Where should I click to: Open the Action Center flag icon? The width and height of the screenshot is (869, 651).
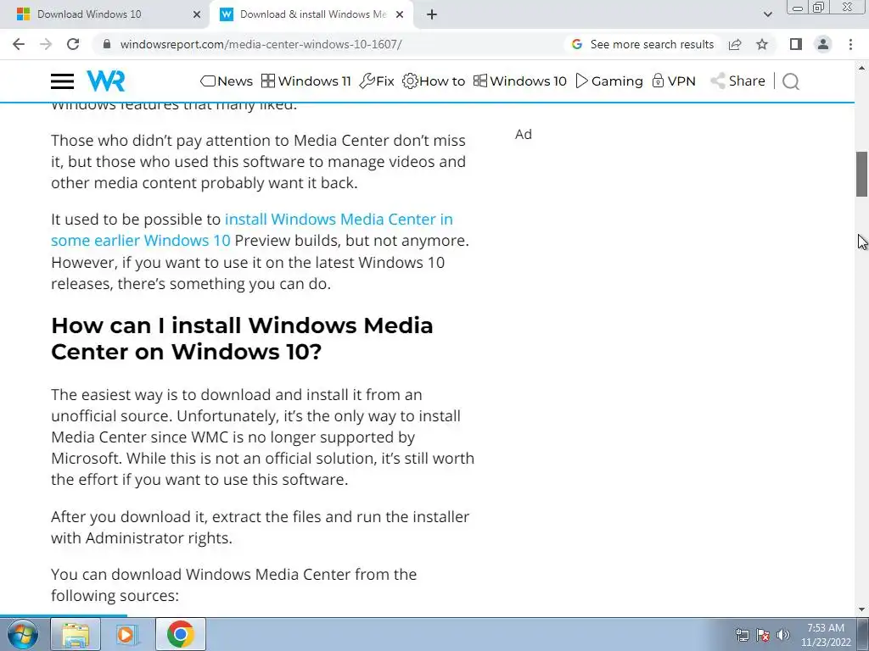pos(763,635)
